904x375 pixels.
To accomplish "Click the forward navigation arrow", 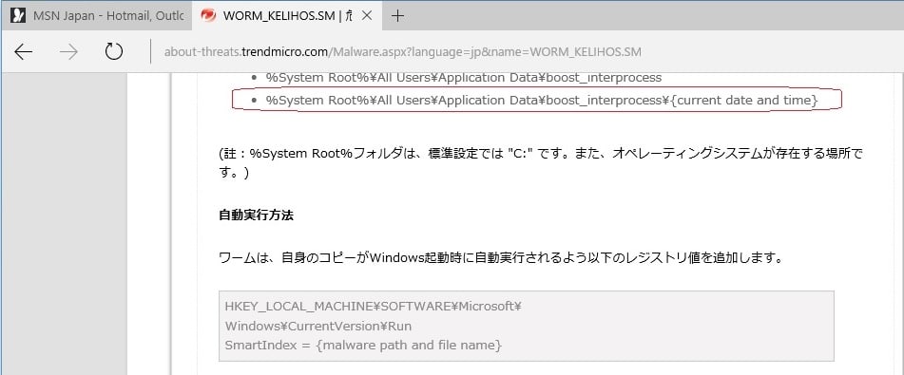I will coord(68,52).
